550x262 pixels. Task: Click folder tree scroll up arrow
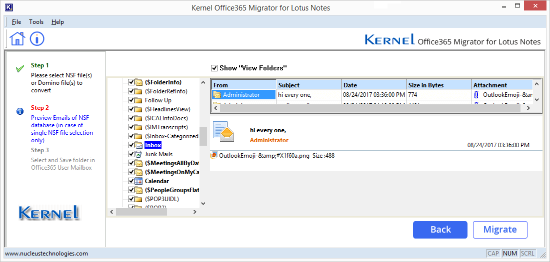pos(203,82)
